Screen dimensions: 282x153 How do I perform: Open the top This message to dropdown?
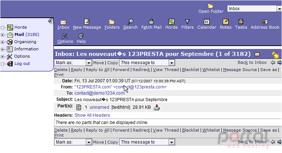pos(147,63)
